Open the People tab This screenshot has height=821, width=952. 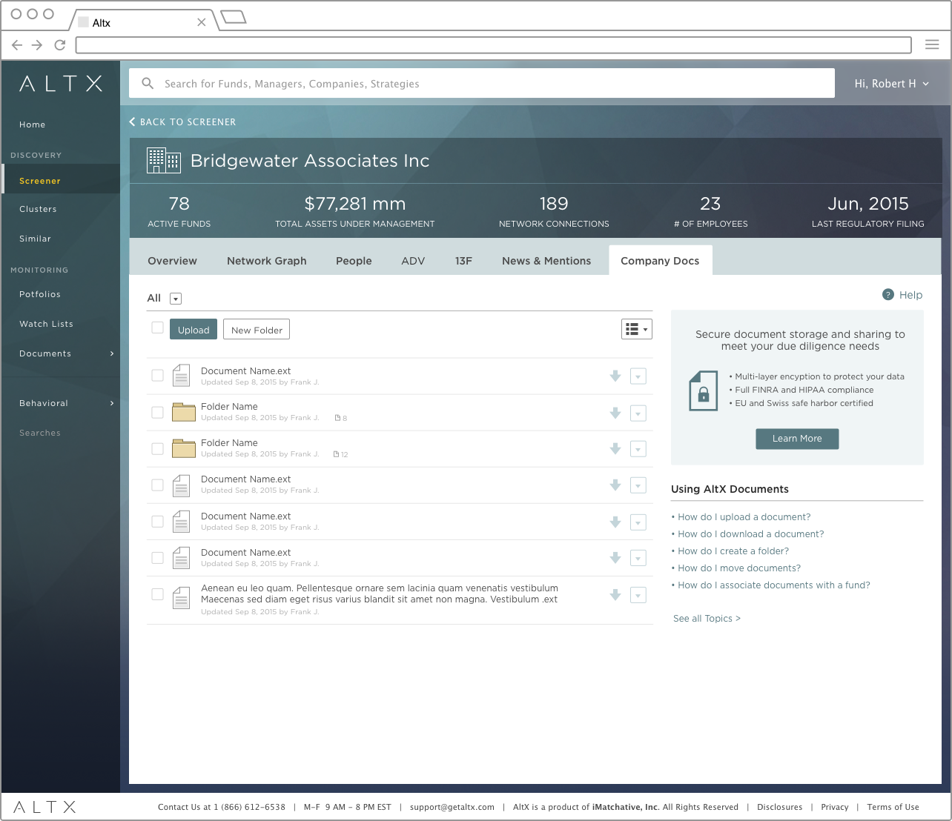354,261
